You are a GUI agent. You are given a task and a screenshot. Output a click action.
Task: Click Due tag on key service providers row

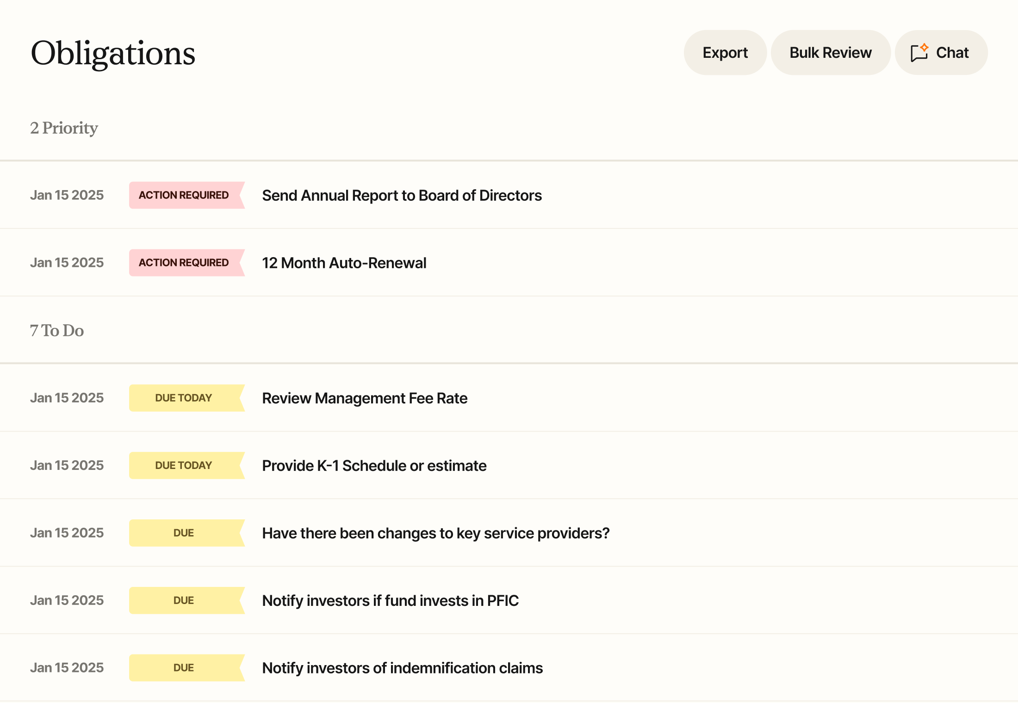pyautogui.click(x=184, y=533)
